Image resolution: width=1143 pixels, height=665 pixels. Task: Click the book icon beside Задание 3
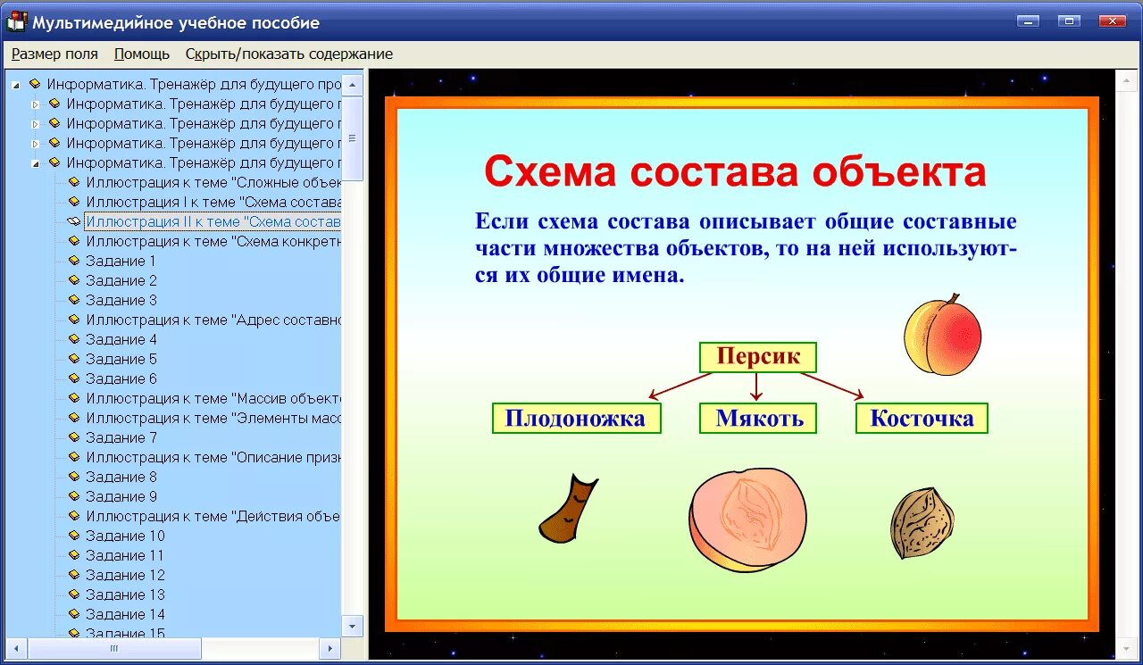click(x=74, y=300)
